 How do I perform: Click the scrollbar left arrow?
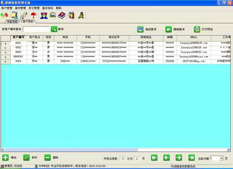click(3, 150)
